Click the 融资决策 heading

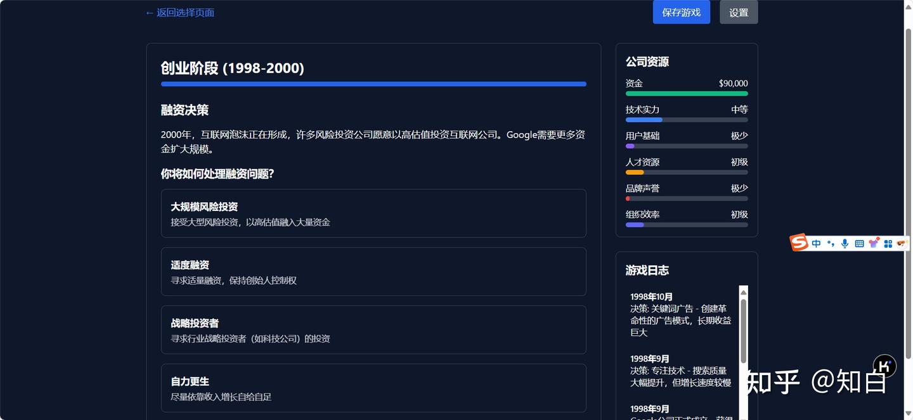point(185,110)
